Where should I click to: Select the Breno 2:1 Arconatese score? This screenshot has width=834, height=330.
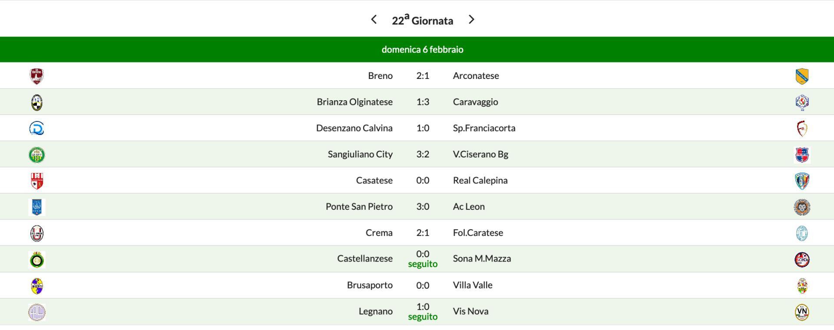(x=423, y=76)
